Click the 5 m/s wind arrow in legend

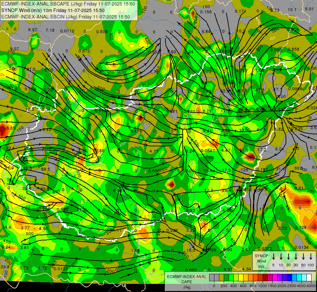pyautogui.click(x=273, y=256)
